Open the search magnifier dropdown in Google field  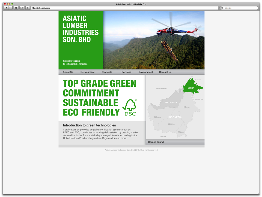222,8
